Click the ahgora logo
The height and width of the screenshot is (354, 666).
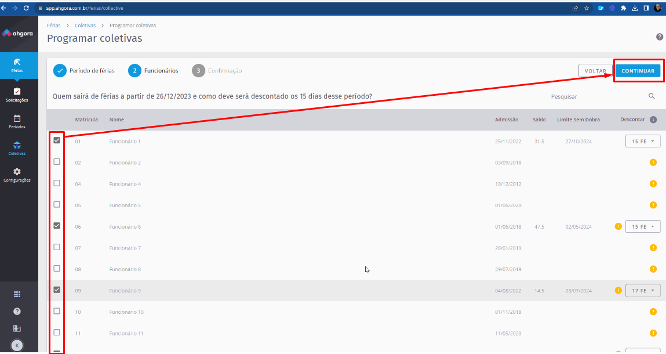pos(17,33)
